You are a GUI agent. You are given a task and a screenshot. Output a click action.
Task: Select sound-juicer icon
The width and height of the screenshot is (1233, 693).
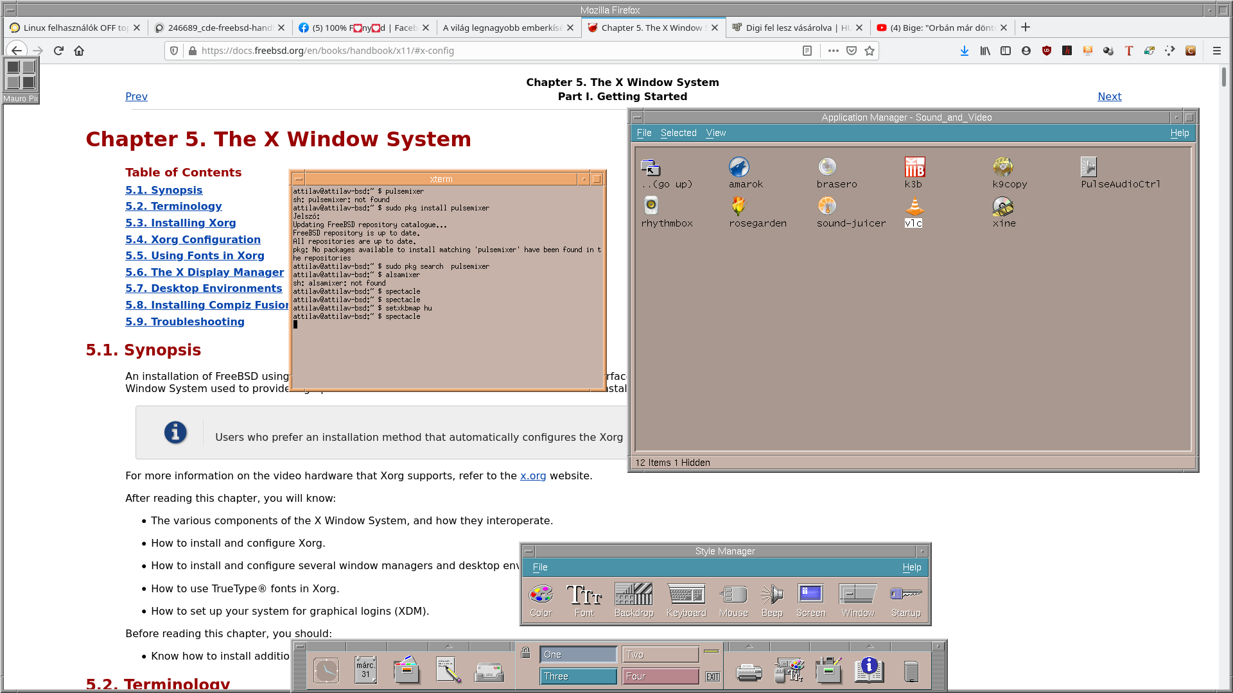pos(827,205)
